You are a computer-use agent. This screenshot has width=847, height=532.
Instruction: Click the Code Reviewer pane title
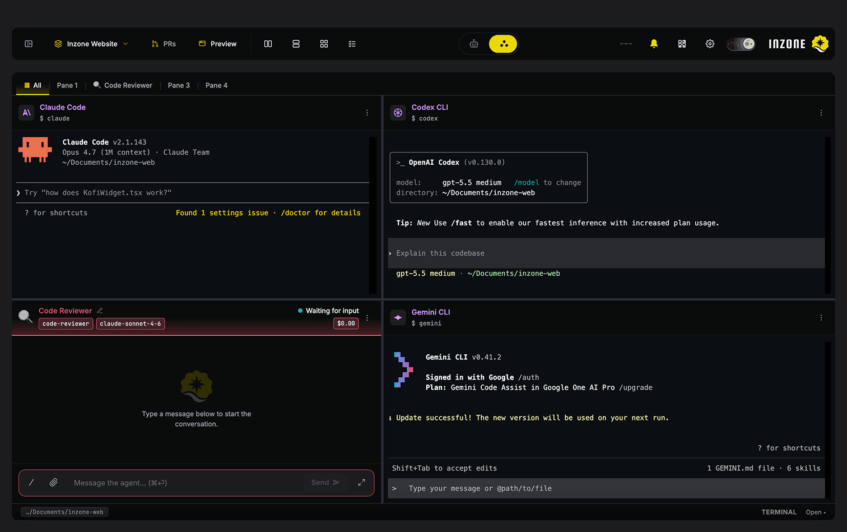click(x=65, y=311)
